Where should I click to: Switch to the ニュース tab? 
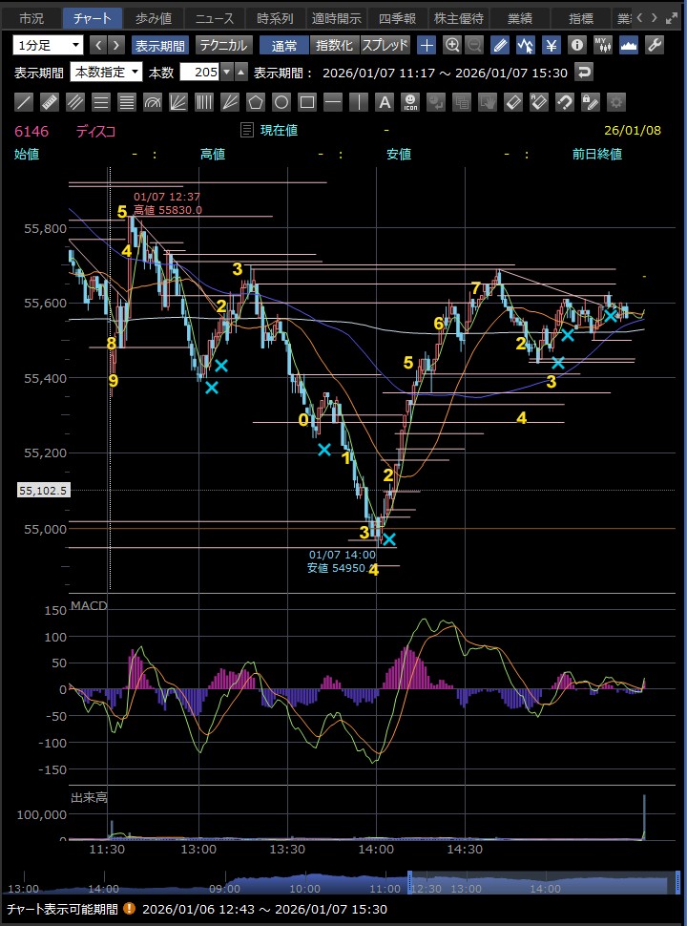(x=215, y=18)
